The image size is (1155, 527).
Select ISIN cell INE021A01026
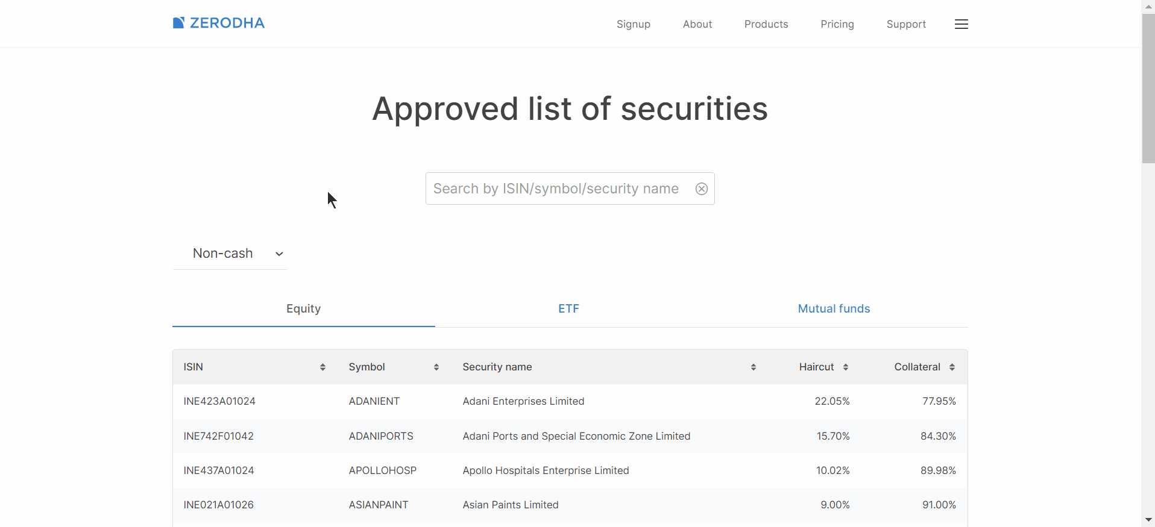point(219,505)
